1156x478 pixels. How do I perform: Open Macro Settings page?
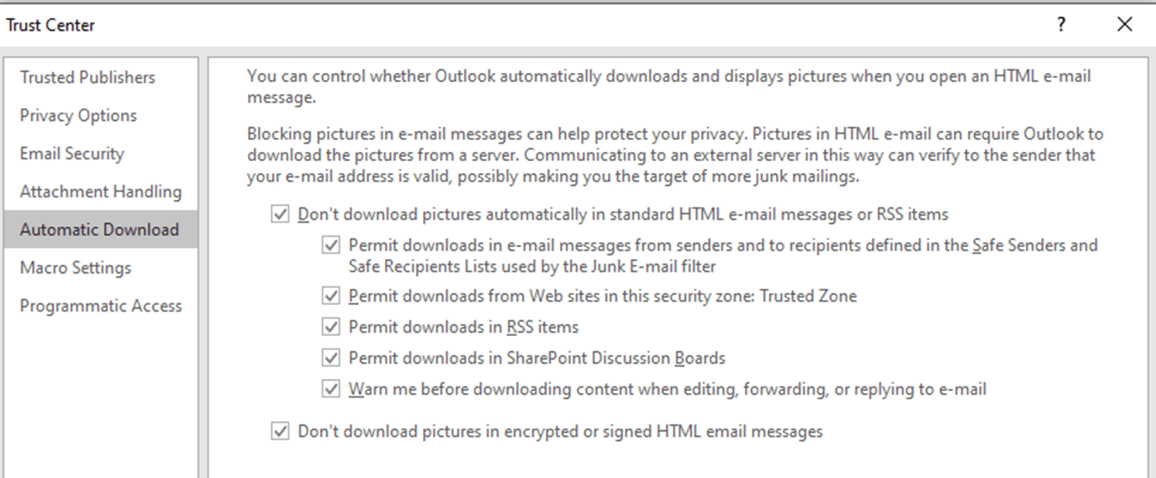(76, 268)
